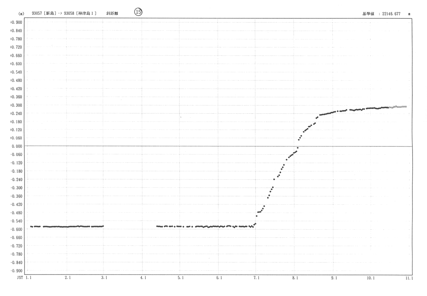Click the (m) unit label at top-left
The image size is (427, 296).
21,14
